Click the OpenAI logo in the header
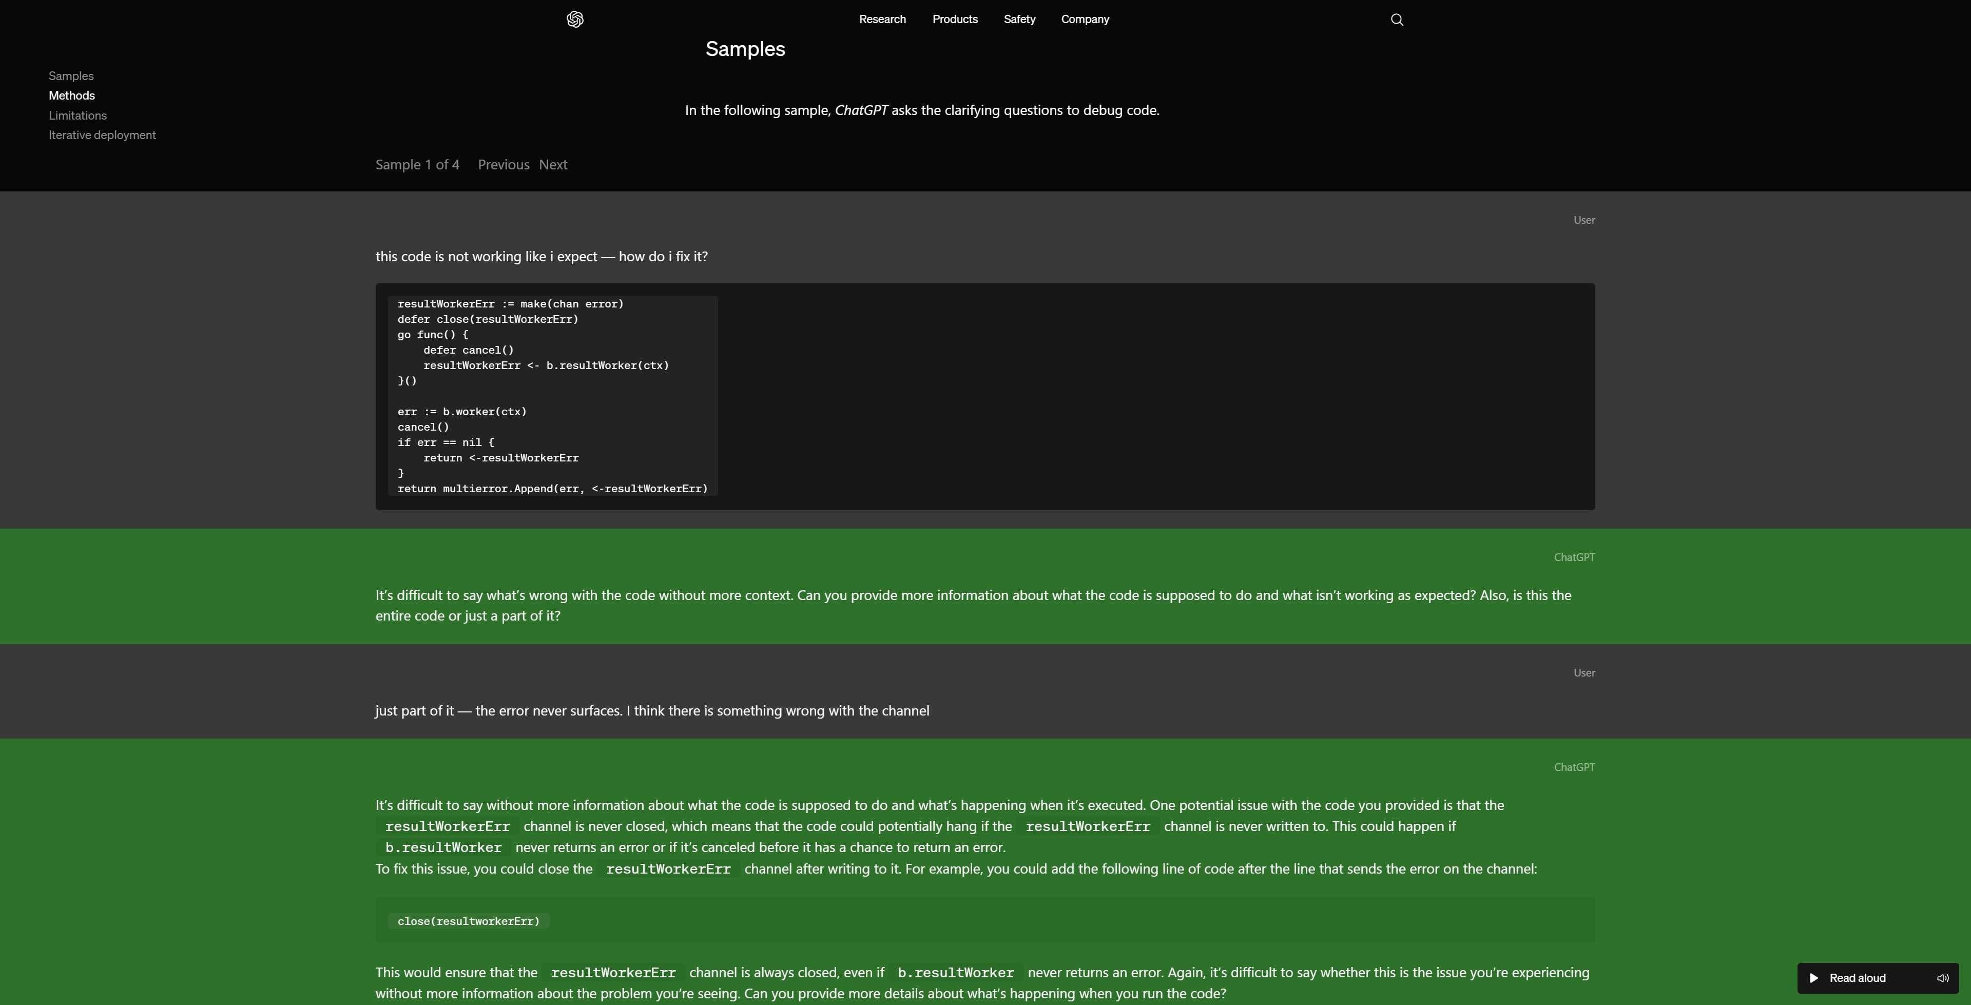This screenshot has width=1971, height=1005. (x=575, y=19)
